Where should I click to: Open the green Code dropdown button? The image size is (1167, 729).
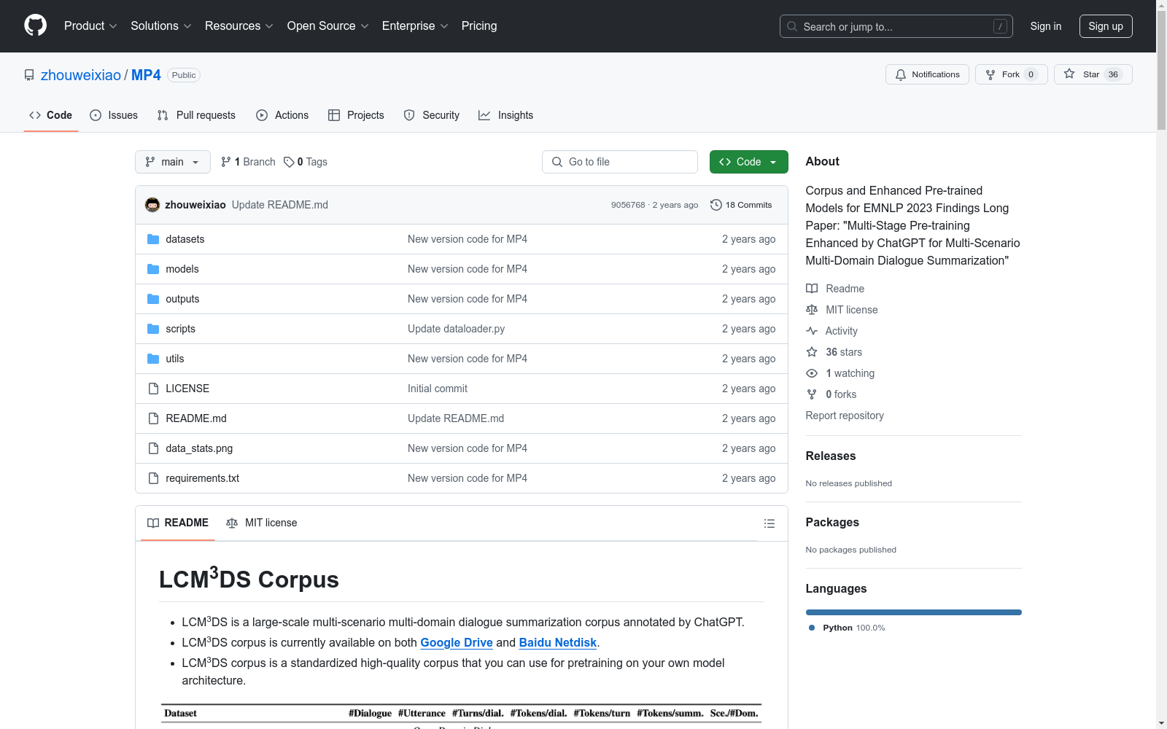(748, 162)
